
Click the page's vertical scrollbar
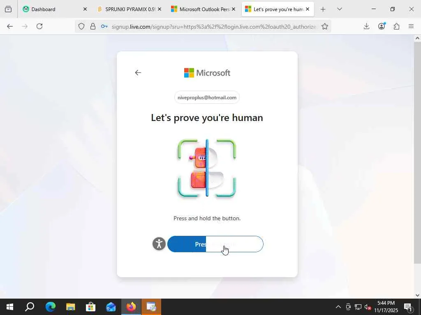[417, 153]
